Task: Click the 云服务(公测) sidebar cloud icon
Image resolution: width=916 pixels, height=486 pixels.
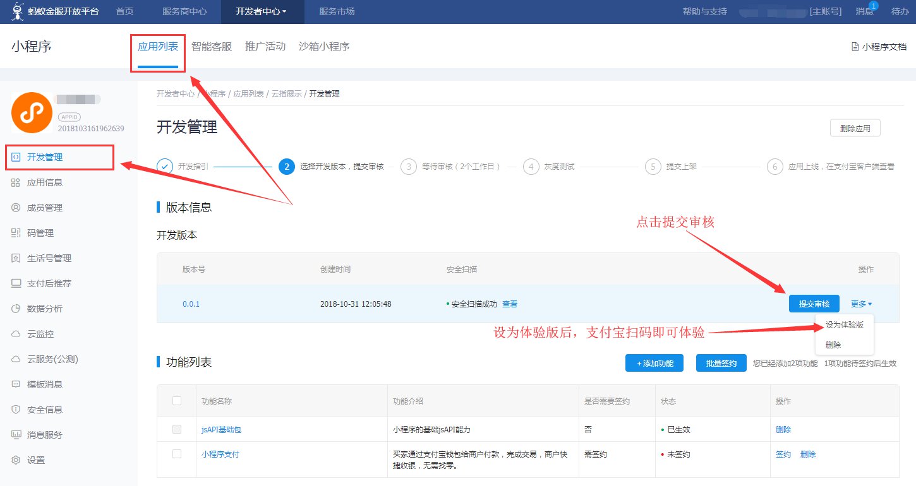Action: pyautogui.click(x=16, y=359)
